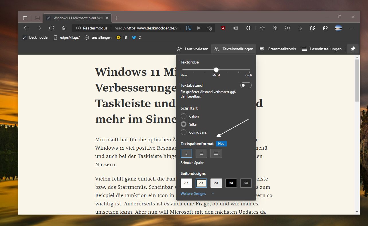Open browsing History clock icon

point(288,28)
